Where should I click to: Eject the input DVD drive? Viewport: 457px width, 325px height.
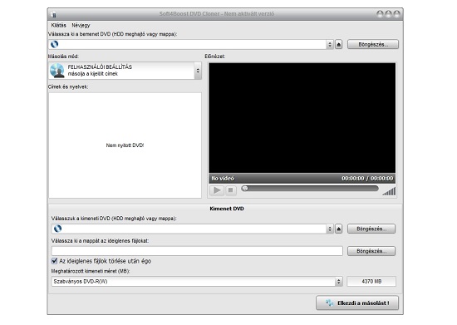point(339,45)
